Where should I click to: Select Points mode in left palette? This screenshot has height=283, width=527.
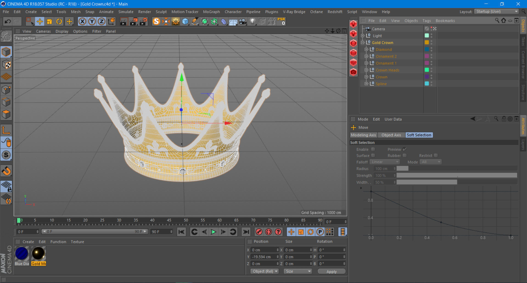(x=6, y=90)
